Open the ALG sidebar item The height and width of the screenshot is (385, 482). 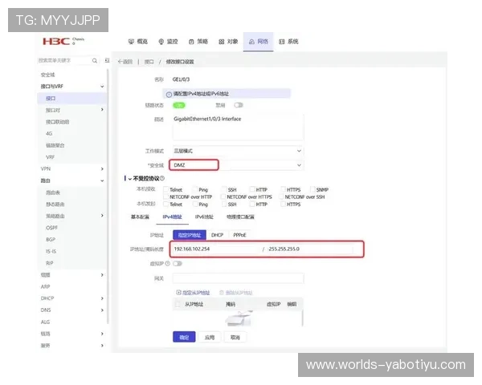(x=45, y=322)
